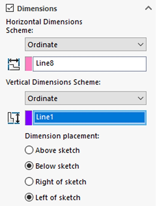The height and width of the screenshot is (206, 156).
Task: Open the Horizontal Dimensions Scheme Ordinate dropdown
Action: pos(85,44)
